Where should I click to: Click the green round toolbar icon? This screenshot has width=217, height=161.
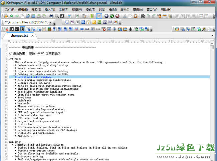(112, 16)
